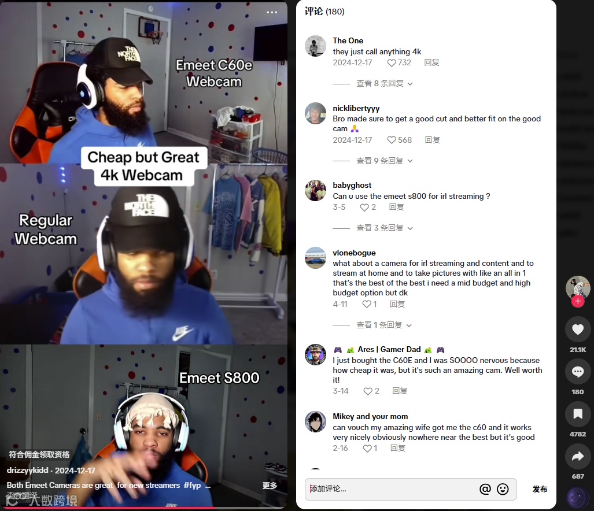Open the #fyp hashtag link
Screen dimensions: 594x511
coord(192,485)
